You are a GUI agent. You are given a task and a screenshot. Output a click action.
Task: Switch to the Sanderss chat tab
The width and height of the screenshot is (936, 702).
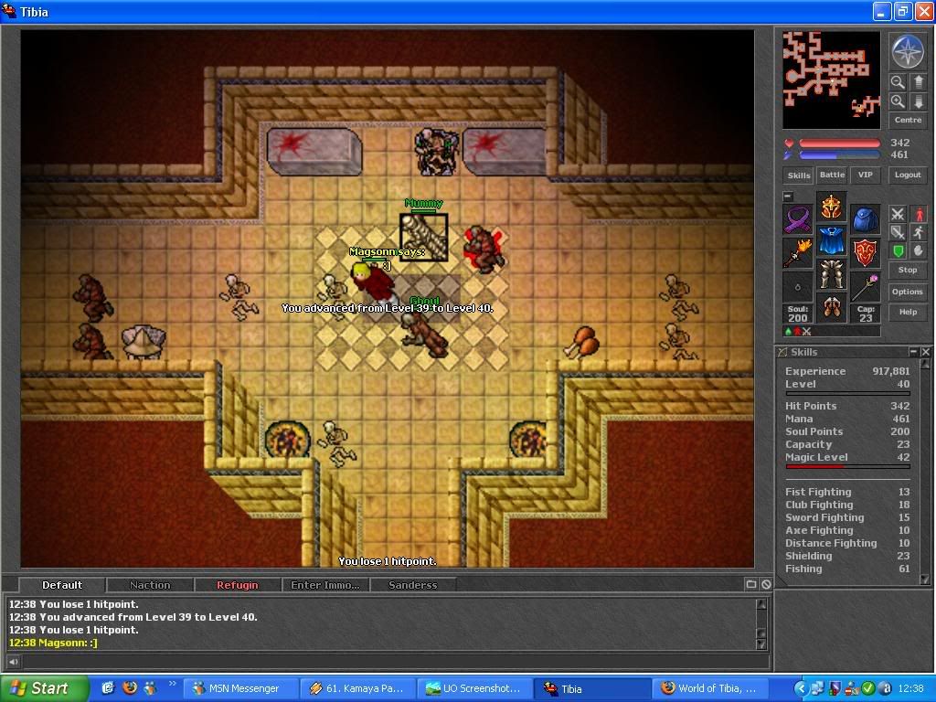click(413, 585)
